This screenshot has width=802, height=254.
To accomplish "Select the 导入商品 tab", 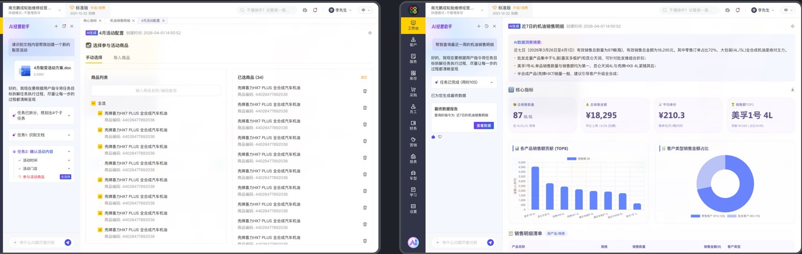I will point(122,58).
